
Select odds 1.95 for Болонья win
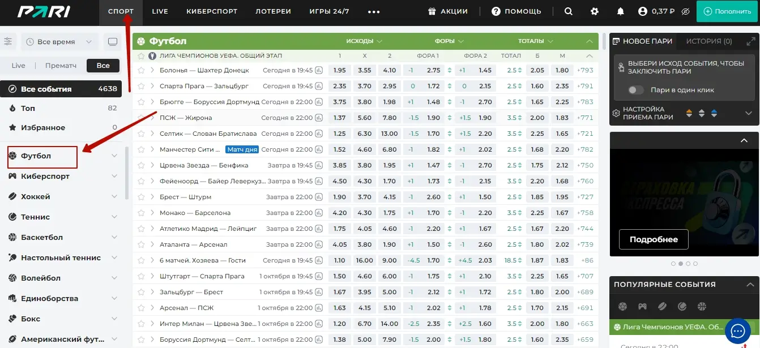tap(339, 70)
